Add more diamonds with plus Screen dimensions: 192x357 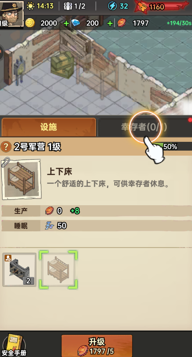tap(110, 23)
